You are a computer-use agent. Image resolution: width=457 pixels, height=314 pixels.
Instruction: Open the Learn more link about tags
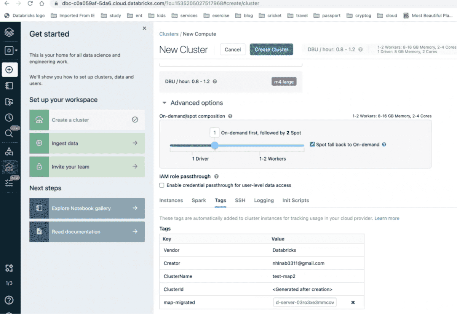387,218
